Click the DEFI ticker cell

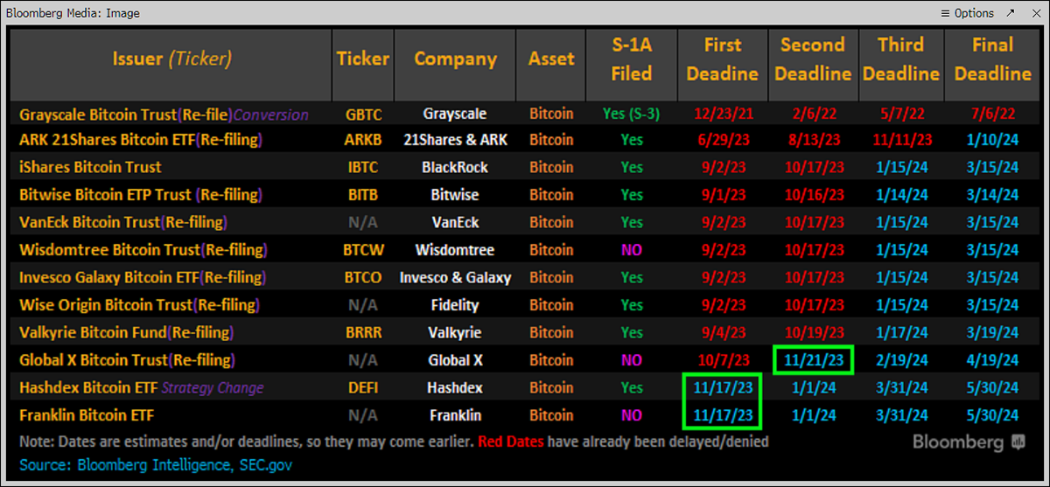pyautogui.click(x=363, y=387)
